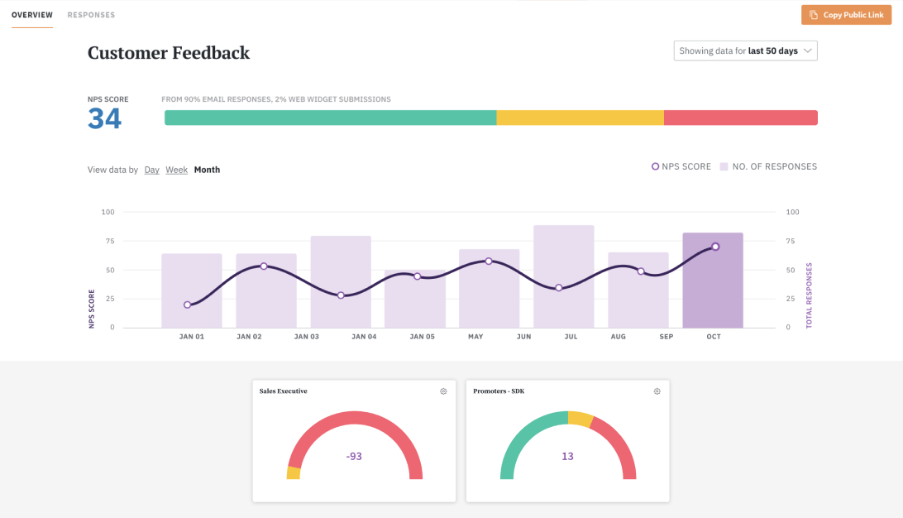This screenshot has height=518, width=903.
Task: Click the dropdown caret next to last 50 days
Action: pos(808,50)
